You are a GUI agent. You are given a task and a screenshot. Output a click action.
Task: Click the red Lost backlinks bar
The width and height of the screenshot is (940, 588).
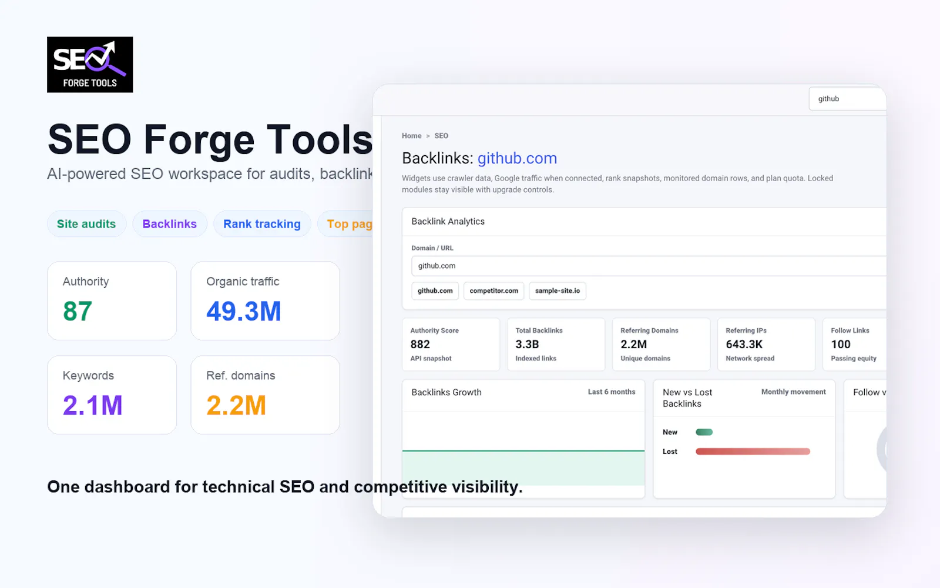(x=753, y=452)
